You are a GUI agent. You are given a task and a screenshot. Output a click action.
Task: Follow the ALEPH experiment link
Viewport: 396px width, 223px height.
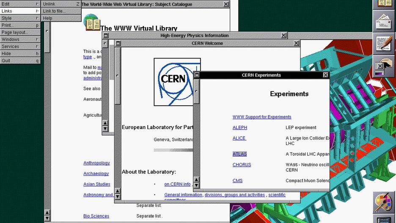point(239,127)
